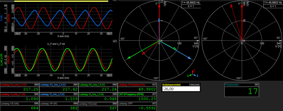Click the Leistung 1/I_rms_L1 (A) label
The image size is (283, 111).
click(x=13, y=94)
